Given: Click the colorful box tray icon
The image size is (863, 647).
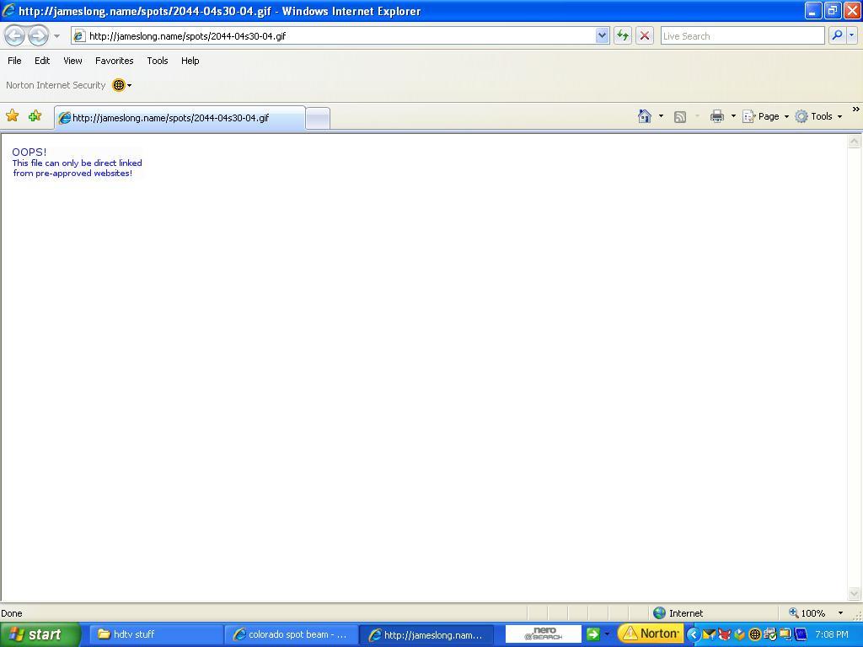Looking at the screenshot, I should click(740, 634).
